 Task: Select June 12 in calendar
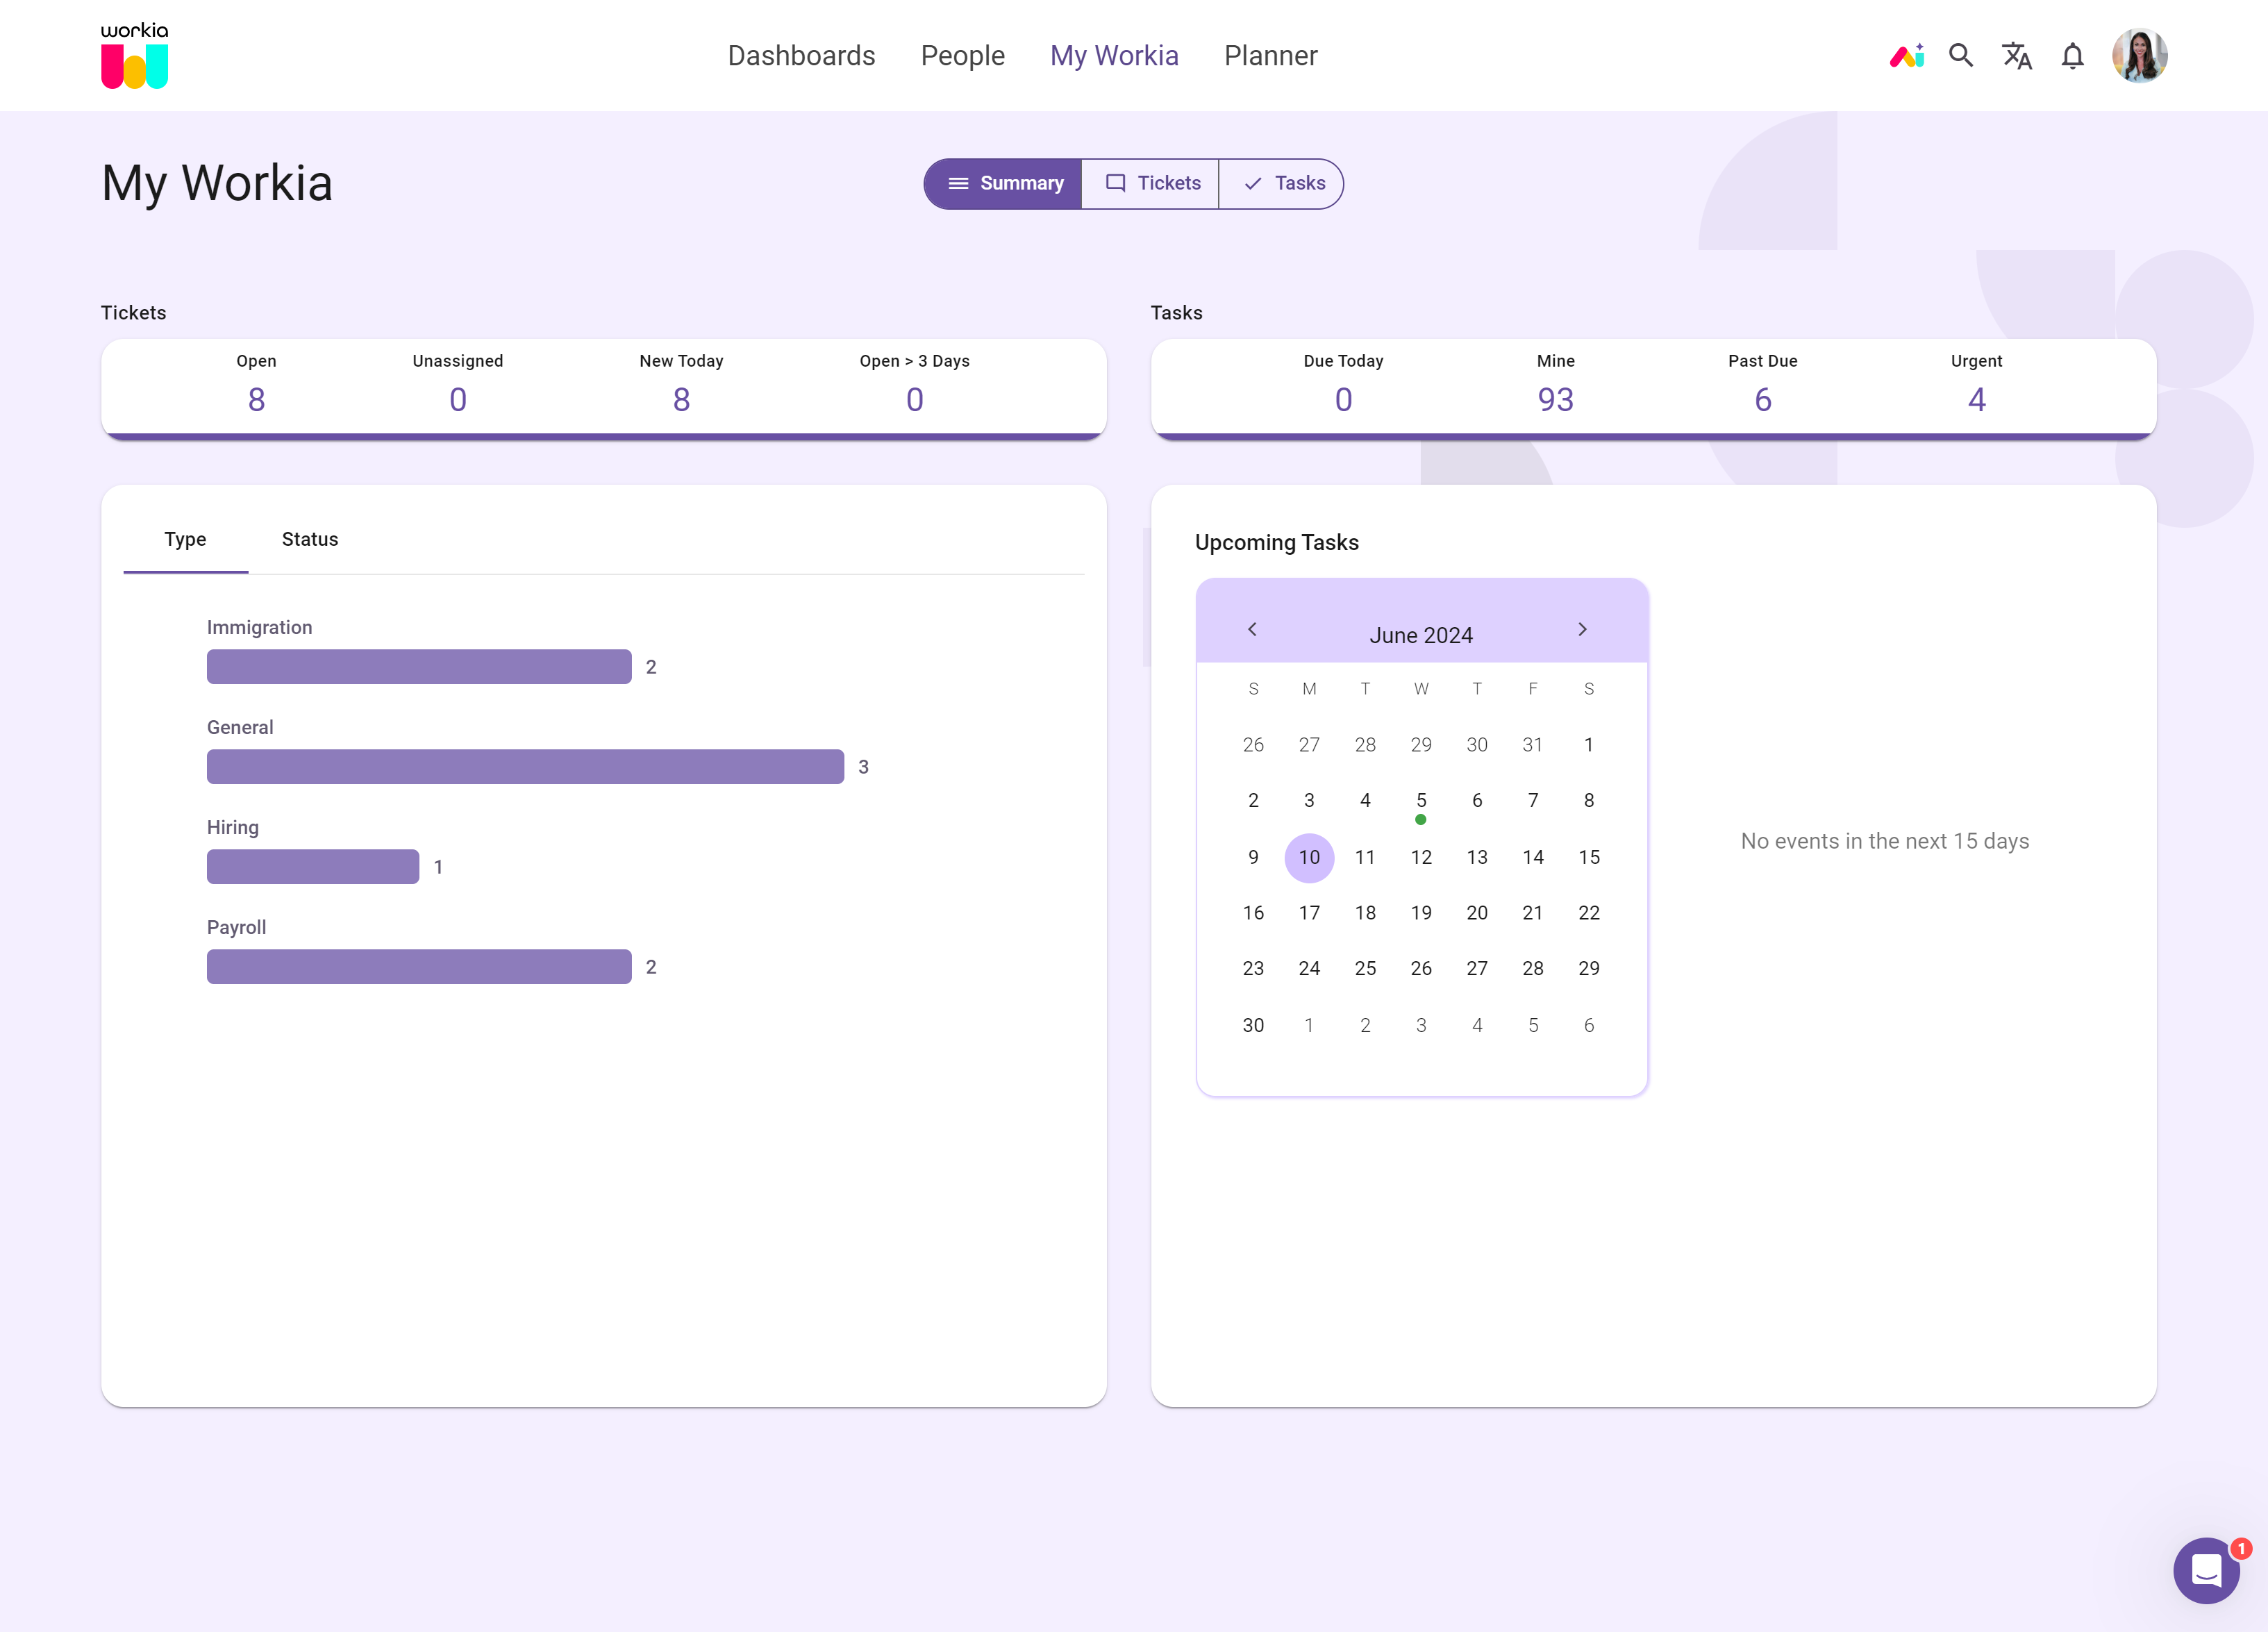click(1421, 858)
